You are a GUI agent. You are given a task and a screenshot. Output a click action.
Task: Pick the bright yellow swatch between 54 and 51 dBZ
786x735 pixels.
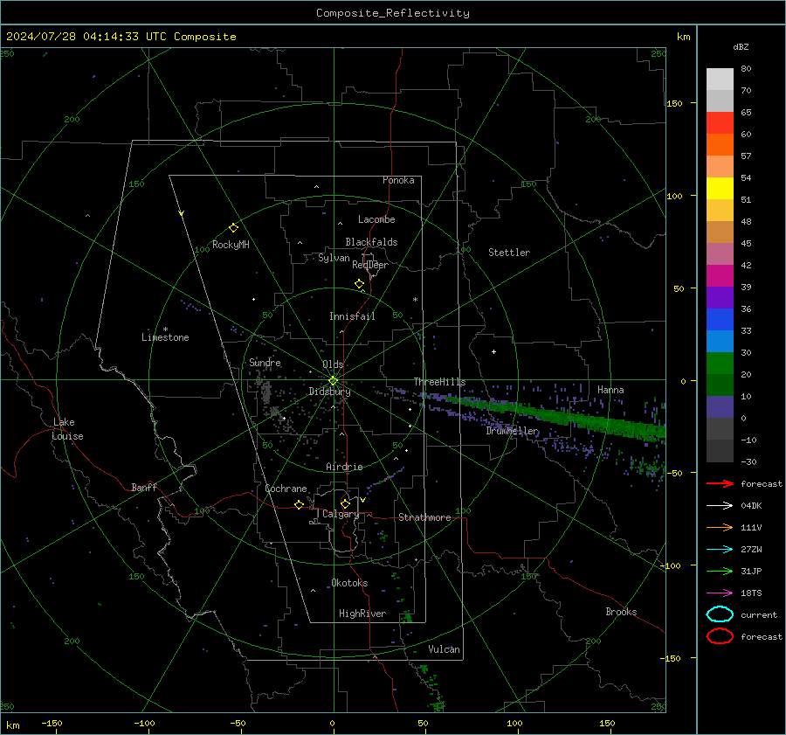tap(720, 189)
